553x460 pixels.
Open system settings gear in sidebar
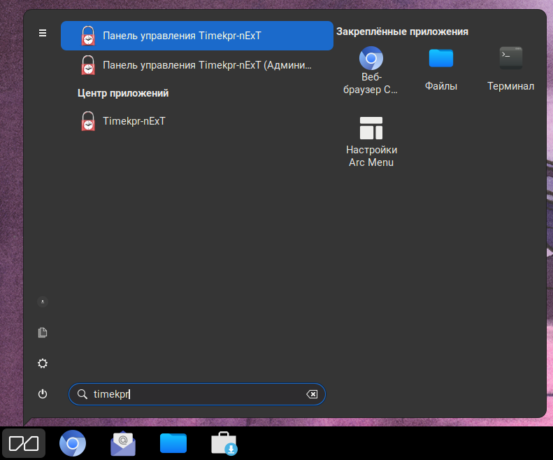[43, 363]
